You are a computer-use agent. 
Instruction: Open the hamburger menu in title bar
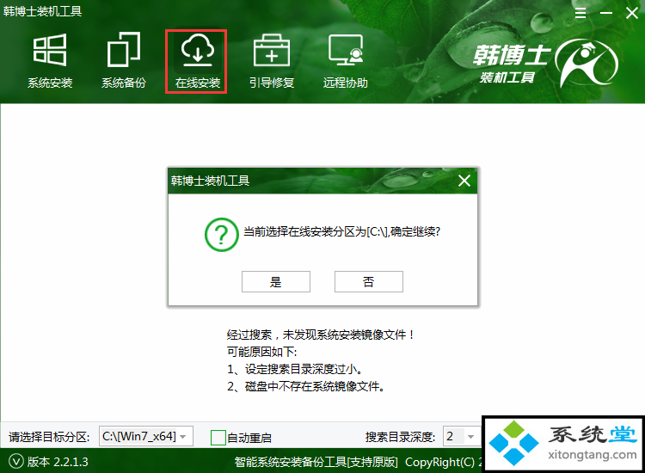coord(580,13)
